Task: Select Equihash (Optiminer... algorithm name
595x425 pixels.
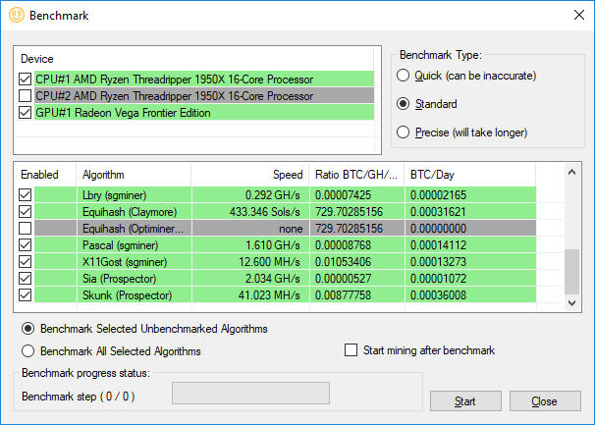Action: (133, 229)
